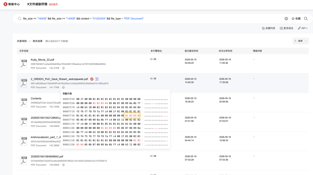Click the match-segment icon beside 142.41KB
The image size is (313, 175).
tap(63, 68)
